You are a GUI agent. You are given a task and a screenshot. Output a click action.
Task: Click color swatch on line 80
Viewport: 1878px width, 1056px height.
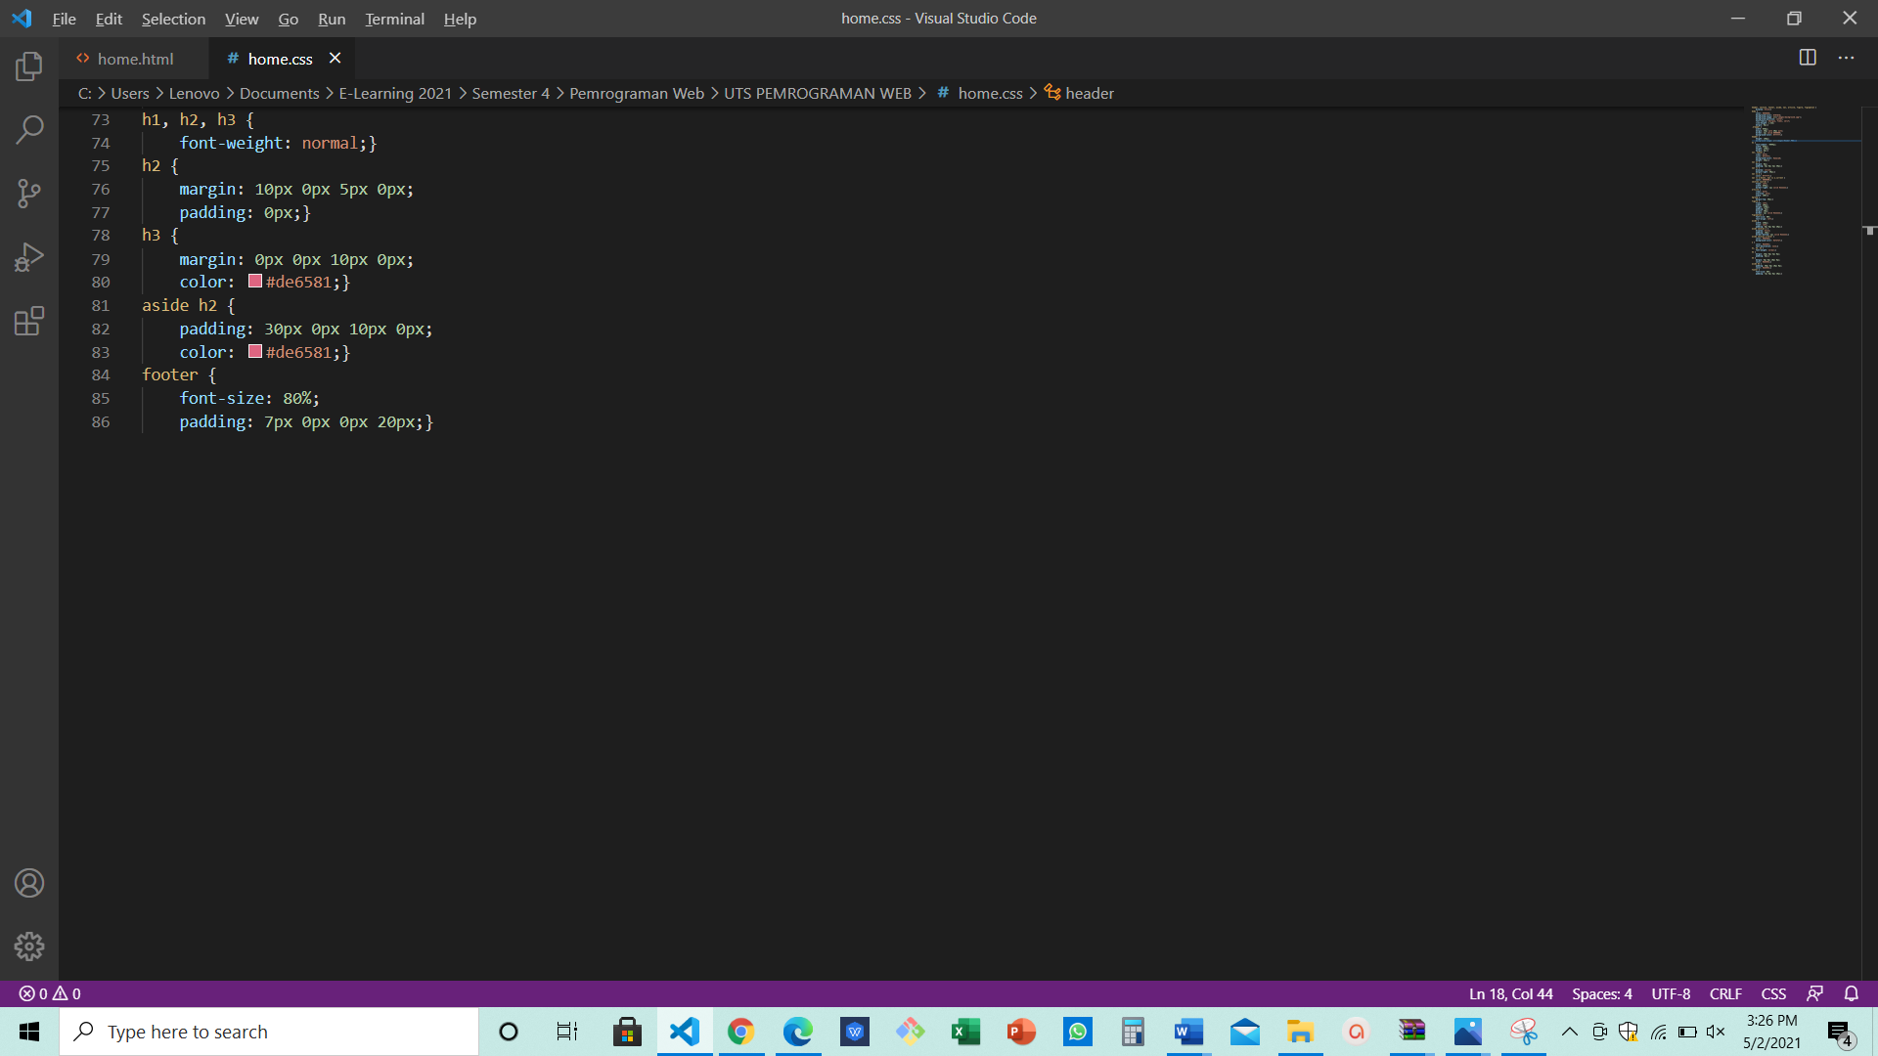click(255, 282)
